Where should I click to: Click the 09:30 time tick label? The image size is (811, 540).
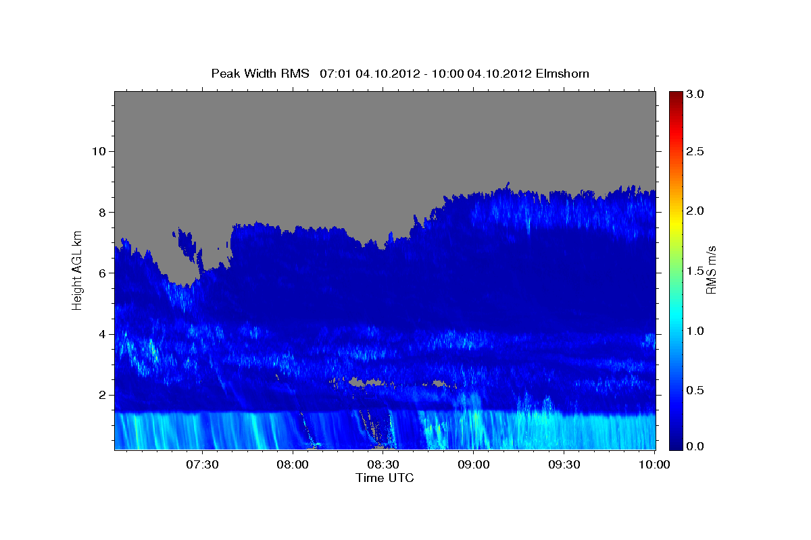[x=564, y=464]
